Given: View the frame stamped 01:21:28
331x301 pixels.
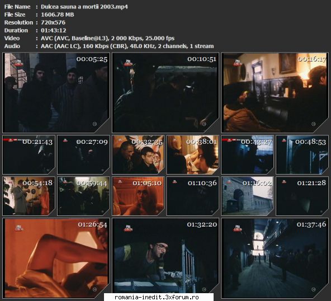Looking at the screenshot, I should (x=302, y=196).
